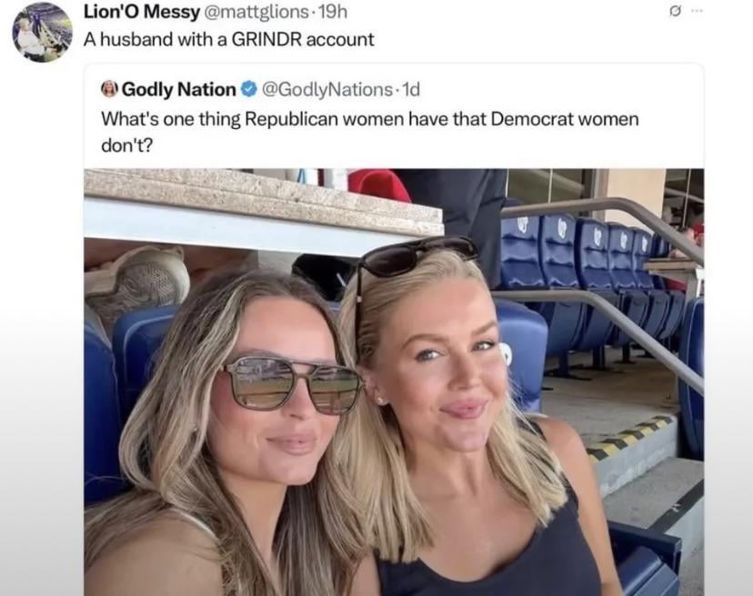
Task: Click Godly Nation's small profile picture
Action: [109, 89]
